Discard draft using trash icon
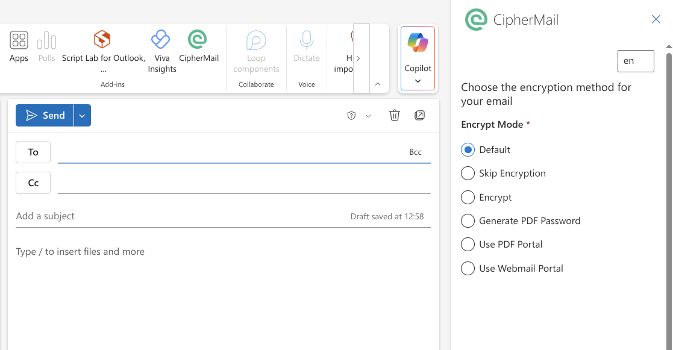The height and width of the screenshot is (350, 673). click(x=395, y=115)
